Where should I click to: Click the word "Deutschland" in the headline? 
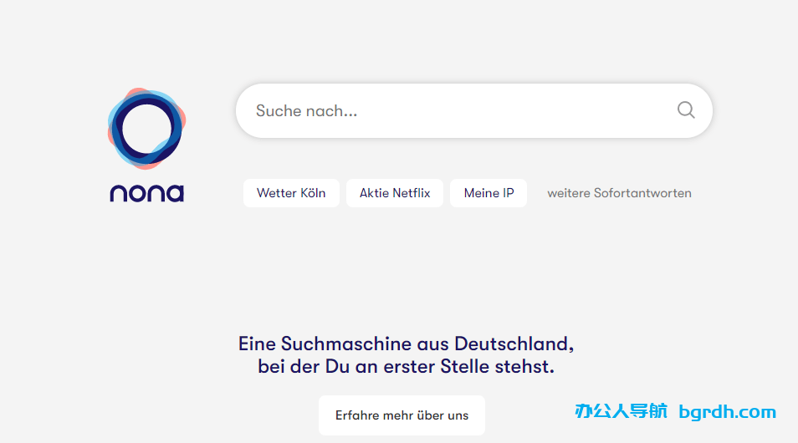(x=514, y=344)
